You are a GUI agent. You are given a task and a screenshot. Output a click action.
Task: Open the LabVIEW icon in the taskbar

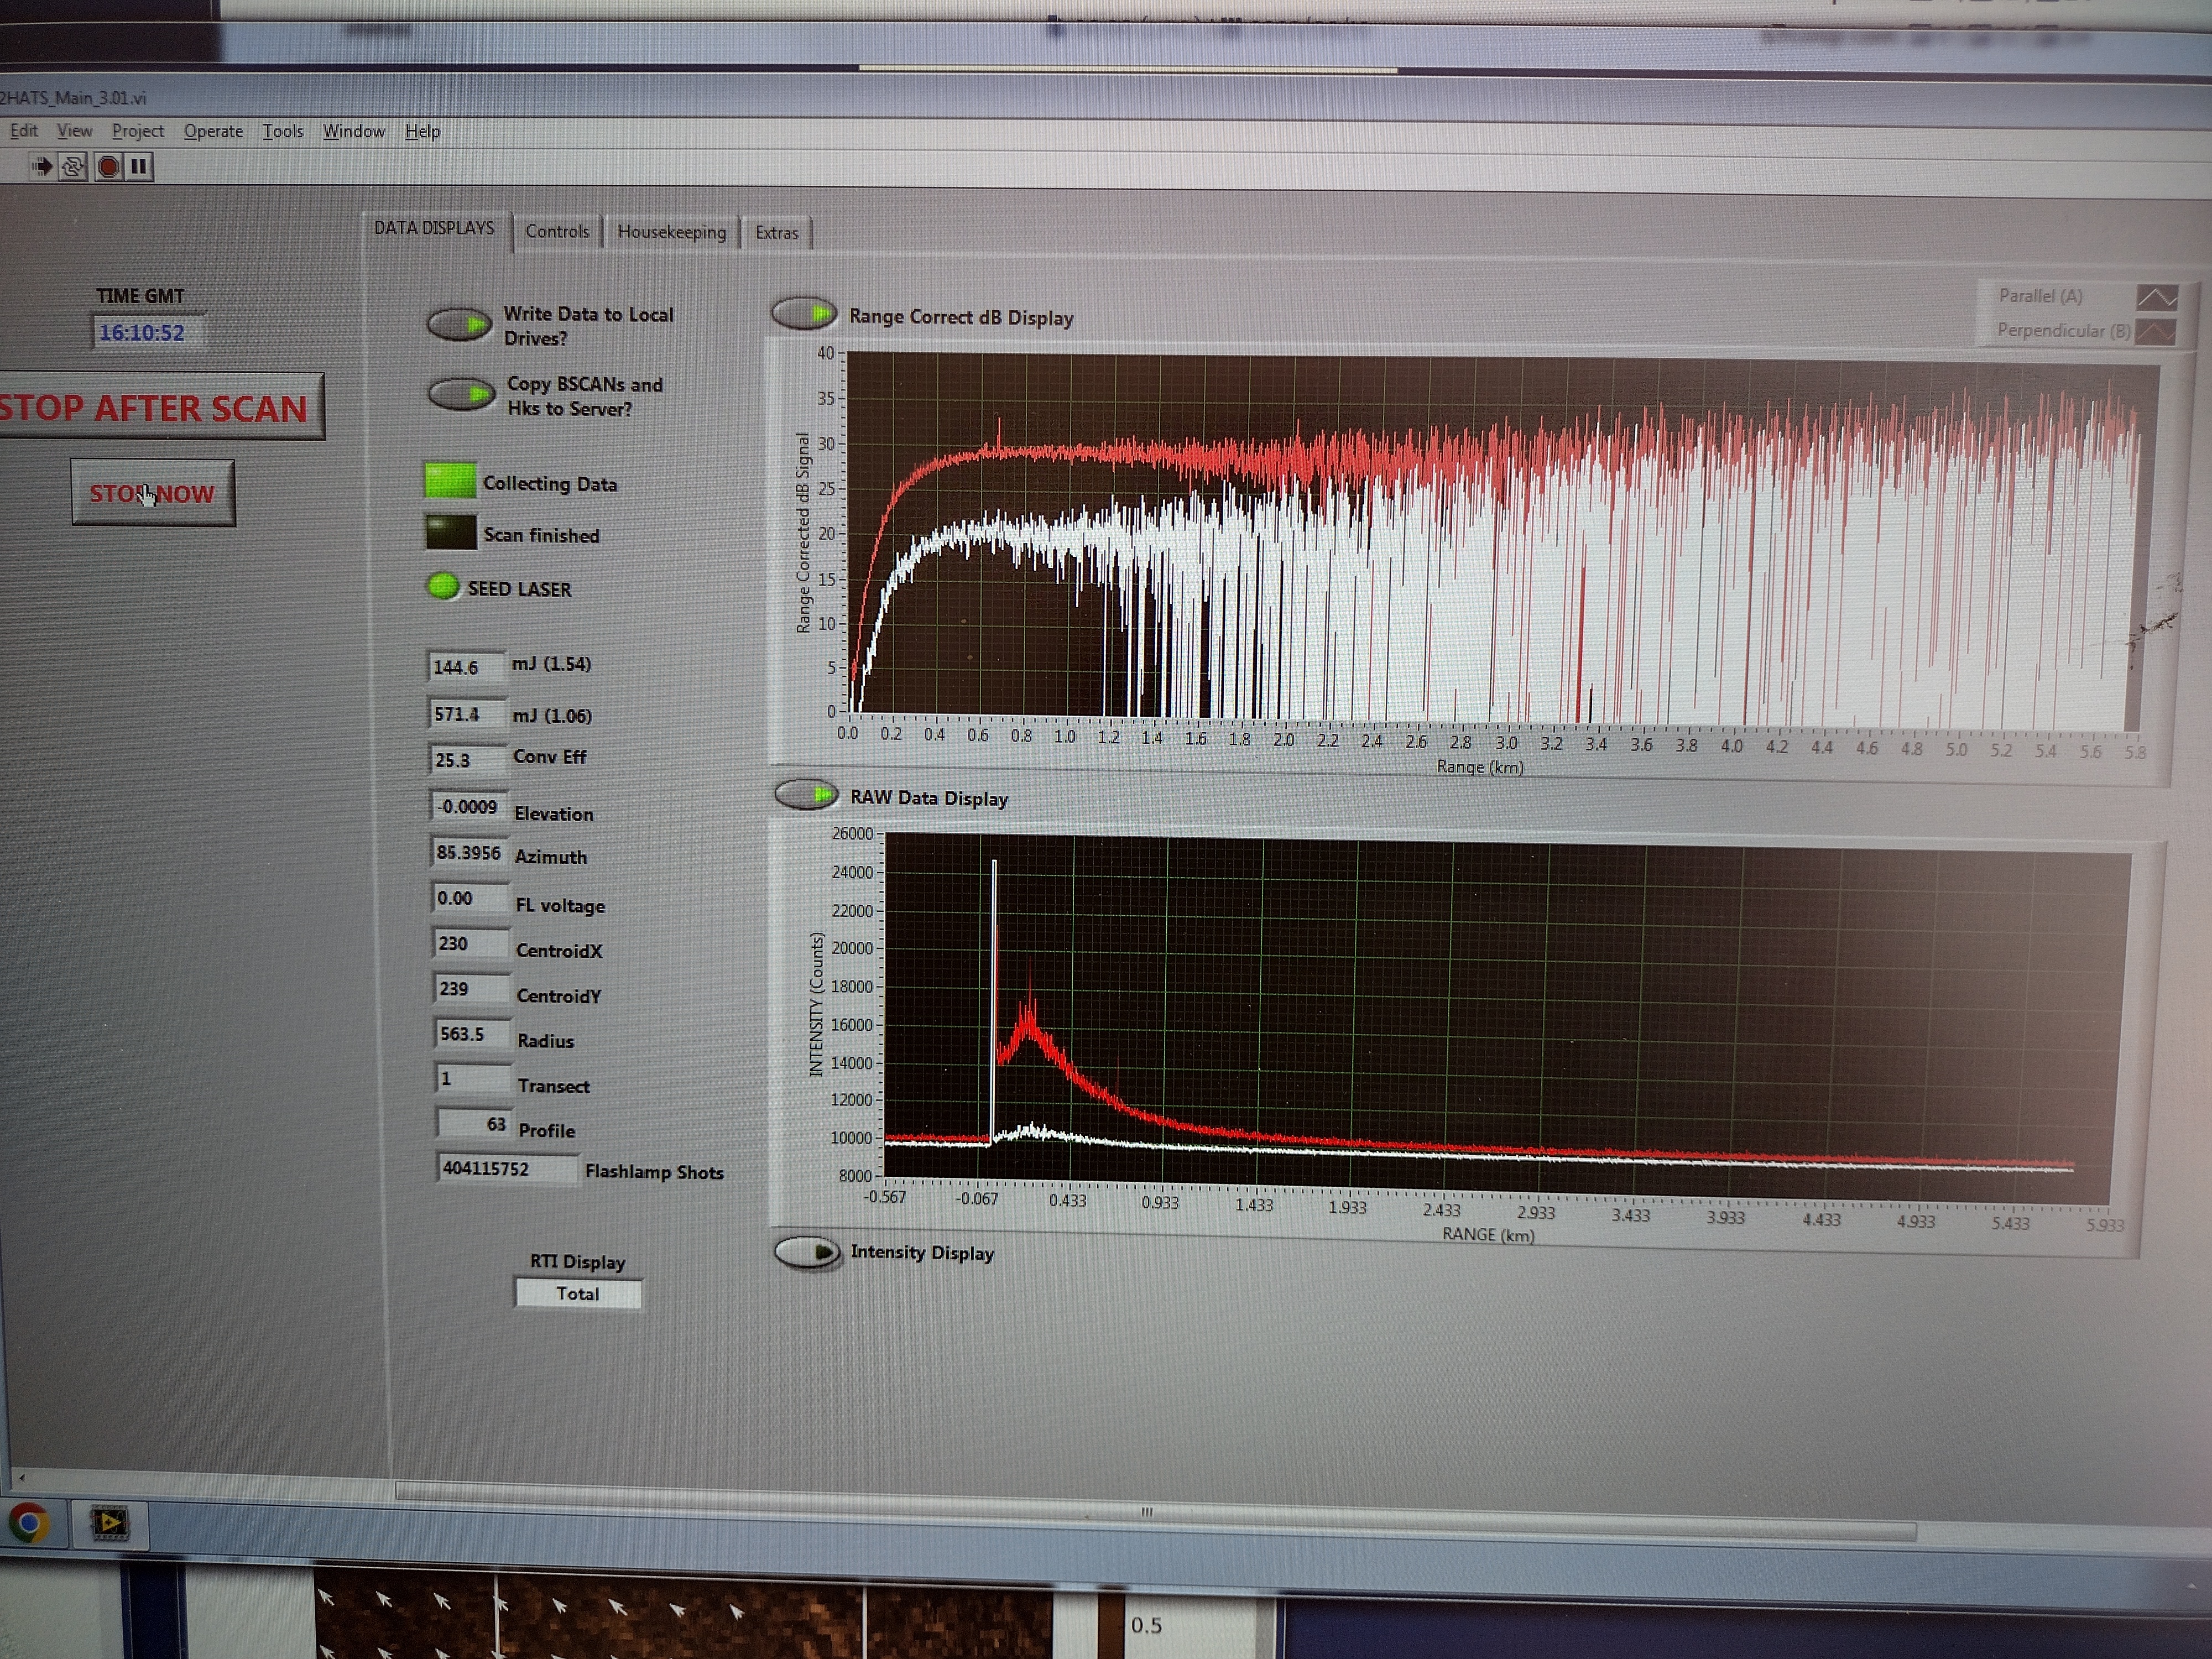tap(110, 1523)
